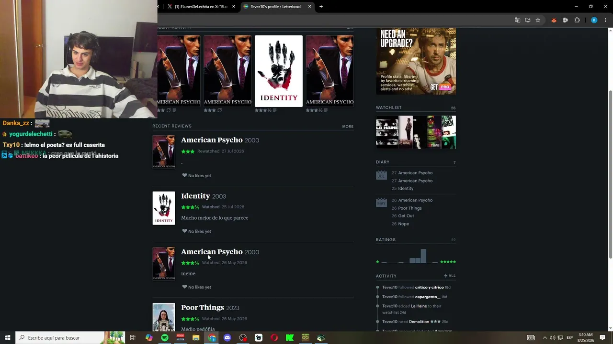Open the Watchlist section heading

tap(389, 107)
